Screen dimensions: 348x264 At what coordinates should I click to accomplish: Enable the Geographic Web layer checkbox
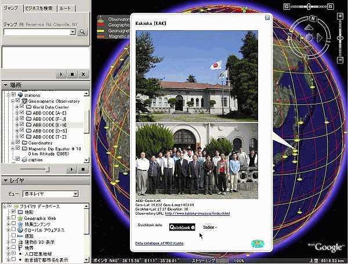coord(13,218)
